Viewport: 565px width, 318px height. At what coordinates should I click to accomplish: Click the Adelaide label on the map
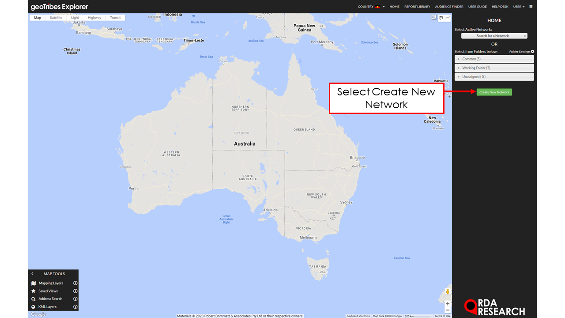tap(270, 210)
